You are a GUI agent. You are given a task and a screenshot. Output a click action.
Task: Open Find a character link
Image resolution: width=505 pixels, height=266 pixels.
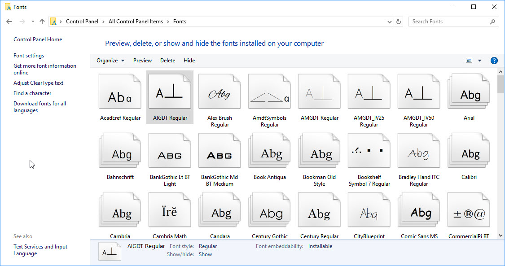(x=32, y=93)
